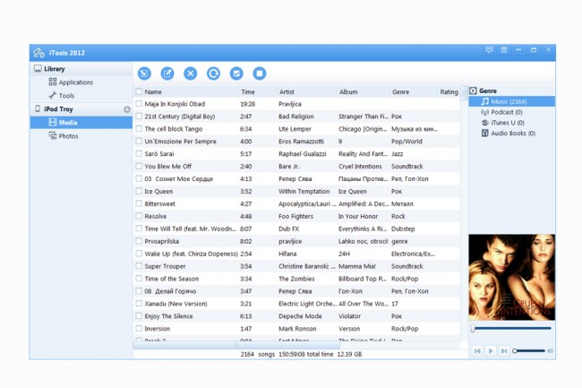Collapse the Genre panel arrow
This screenshot has width=582, height=388.
tap(474, 91)
